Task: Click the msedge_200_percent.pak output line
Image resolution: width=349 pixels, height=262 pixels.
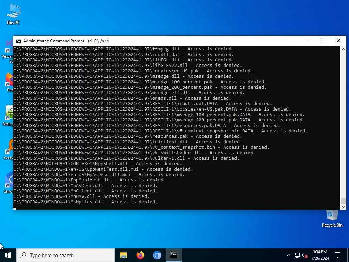Action: point(140,87)
